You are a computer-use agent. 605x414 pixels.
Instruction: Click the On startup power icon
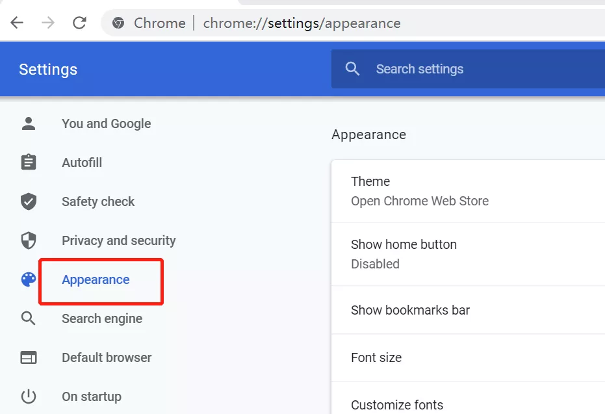point(29,396)
